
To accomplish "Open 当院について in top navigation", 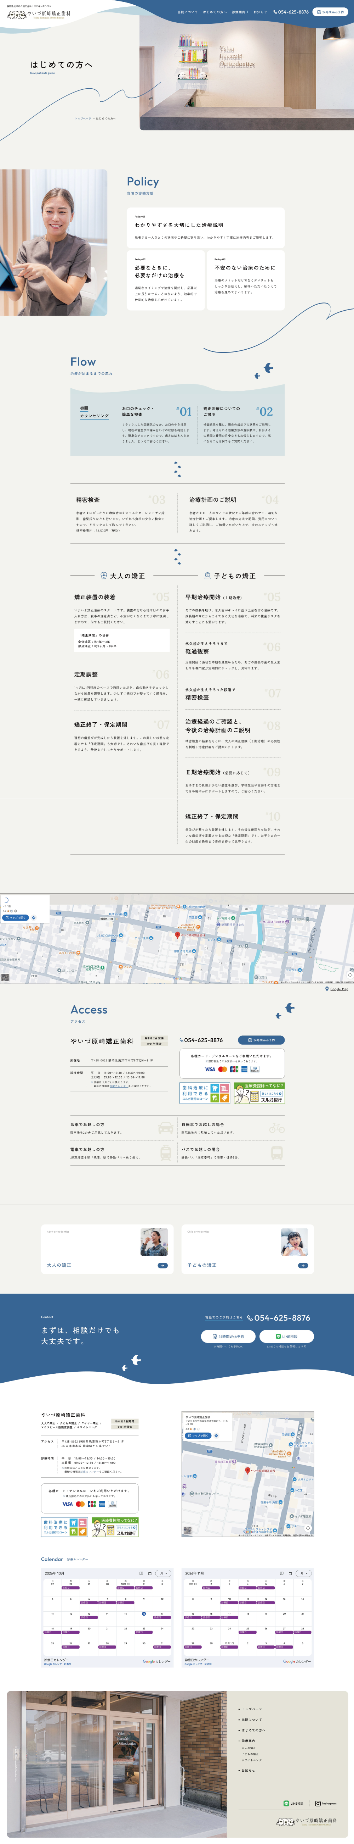I will pos(188,12).
